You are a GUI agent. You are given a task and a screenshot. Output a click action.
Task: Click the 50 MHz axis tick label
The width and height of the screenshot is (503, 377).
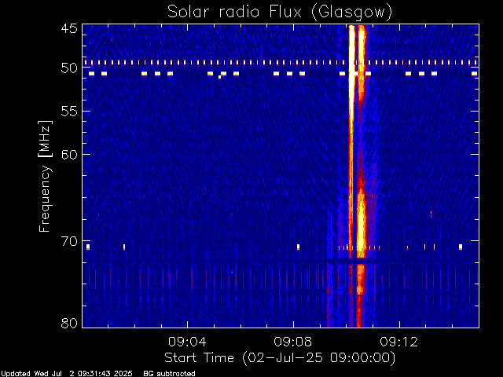(69, 68)
